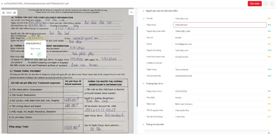Edit the Người được bảo hiểm field
The image size is (276, 134).
220,31
